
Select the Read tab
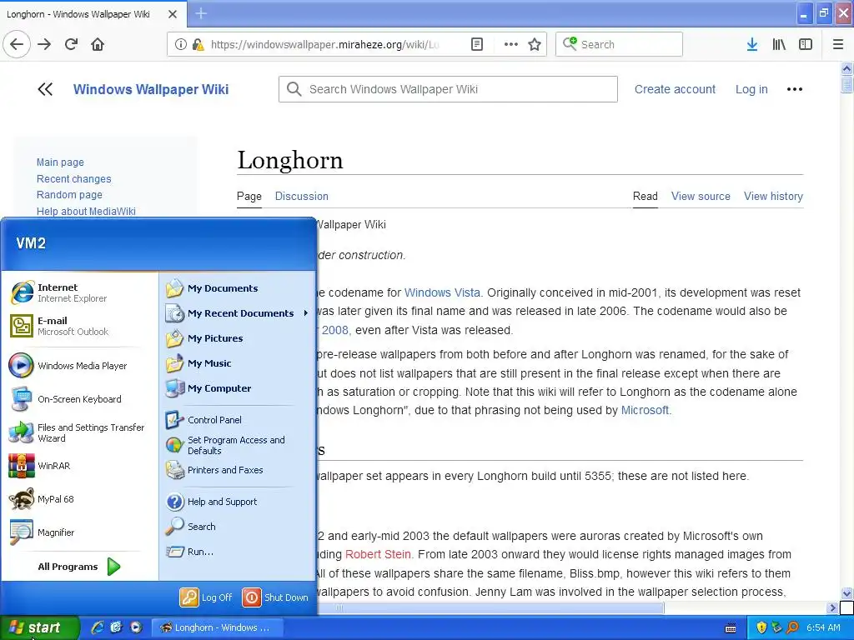pyautogui.click(x=645, y=196)
